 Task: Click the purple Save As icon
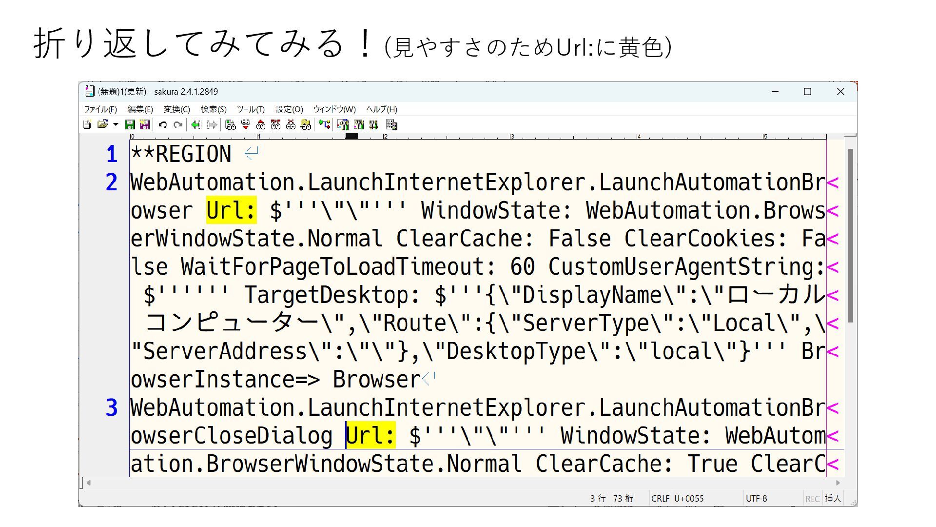click(144, 125)
